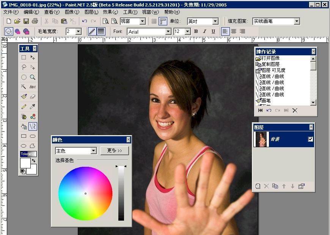Viewport: 330px width, 235px height.
Task: Select the Ellipse shape tool
Action: coord(24,146)
